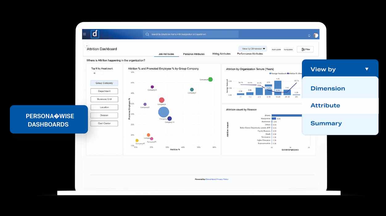Open the Filter button
Screen dimensions: 386x216
(x=305, y=49)
